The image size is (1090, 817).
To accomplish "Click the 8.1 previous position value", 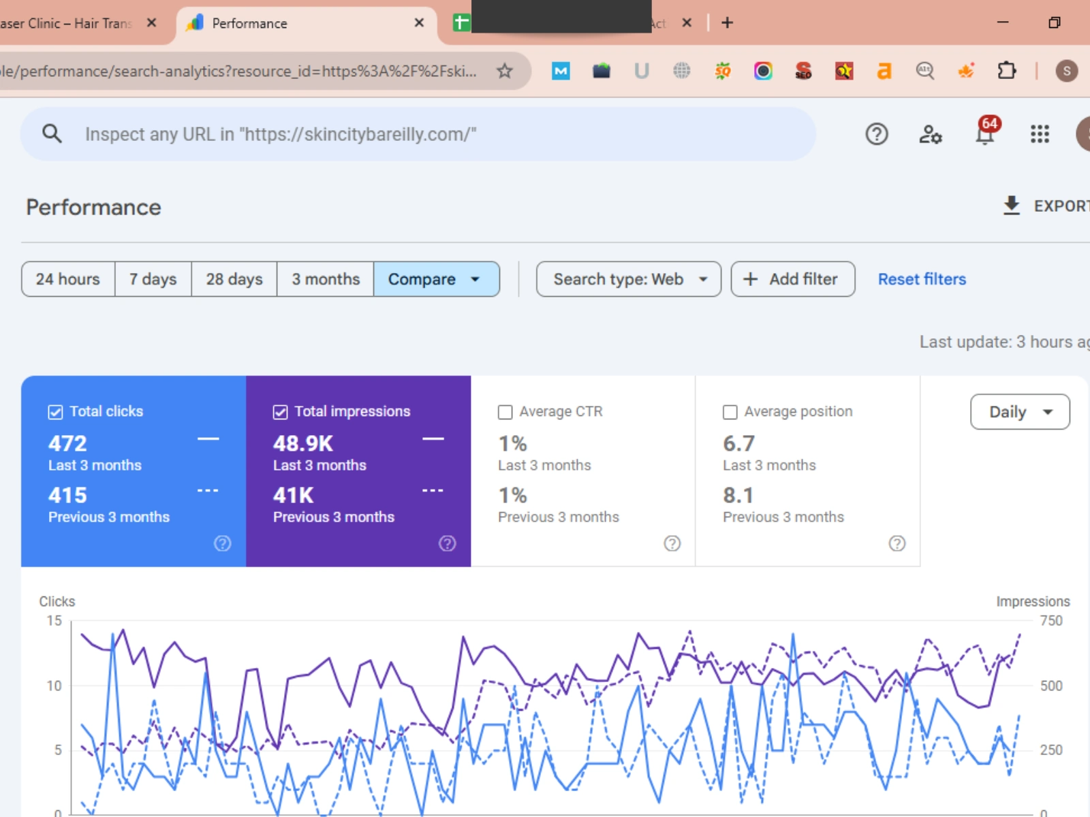I will [738, 496].
